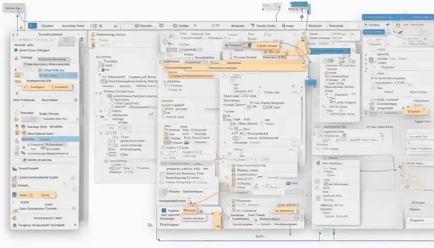Click the blue folder icon in the lower left panel
The width and height of the screenshot is (434, 248).
tap(15, 169)
